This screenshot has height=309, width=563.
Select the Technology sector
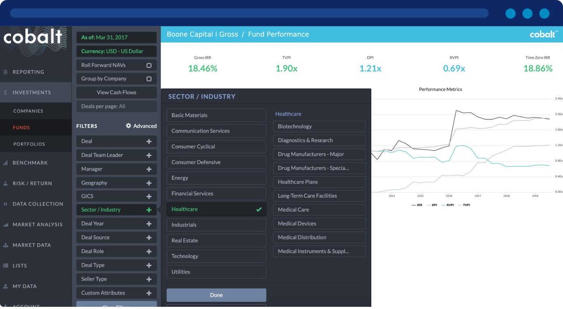click(x=216, y=256)
